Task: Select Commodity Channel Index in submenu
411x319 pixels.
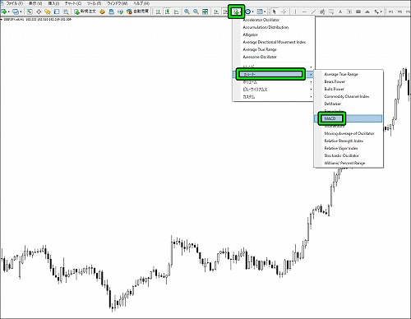Action: [349, 96]
